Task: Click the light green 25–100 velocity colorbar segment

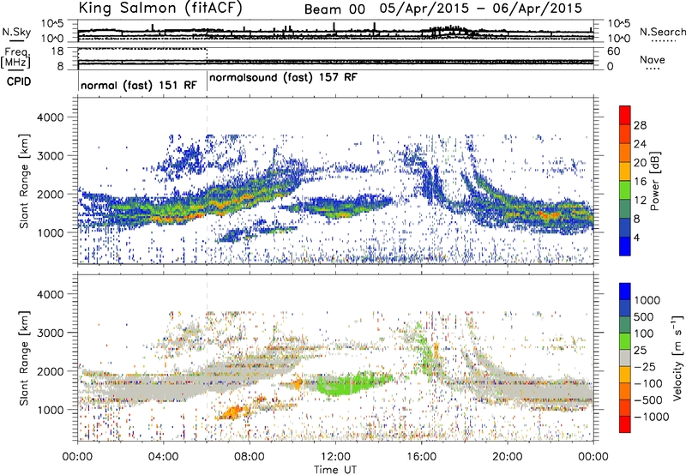Action: click(625, 341)
